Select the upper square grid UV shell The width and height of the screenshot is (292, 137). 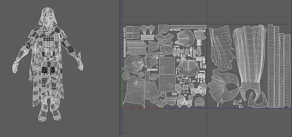tap(167, 66)
